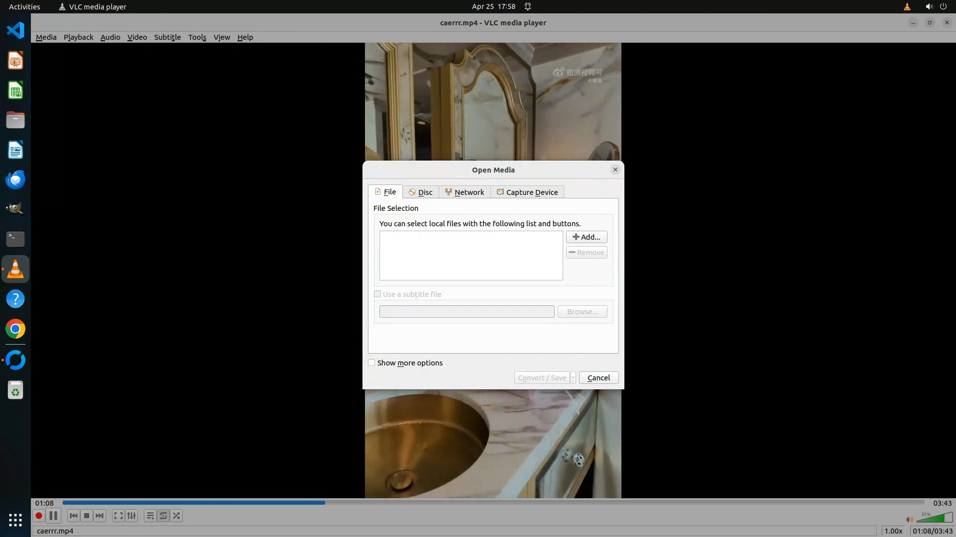Viewport: 956px width, 537px height.
Task: Expand the Playback menu
Action: 78,37
